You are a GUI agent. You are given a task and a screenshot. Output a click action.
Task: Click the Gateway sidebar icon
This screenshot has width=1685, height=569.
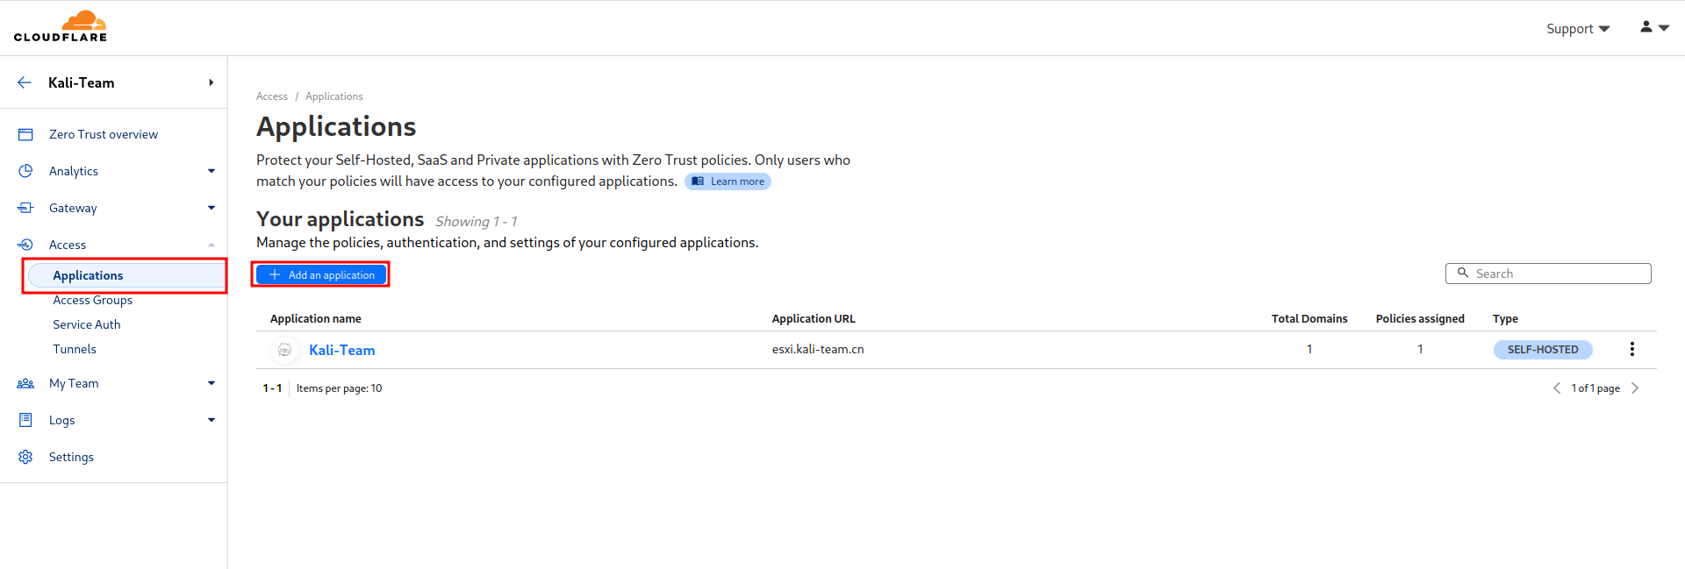pos(25,208)
